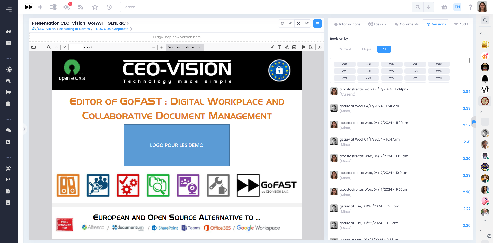Switch interface language from EN
Image resolution: width=493 pixels, height=243 pixels.
tap(457, 7)
